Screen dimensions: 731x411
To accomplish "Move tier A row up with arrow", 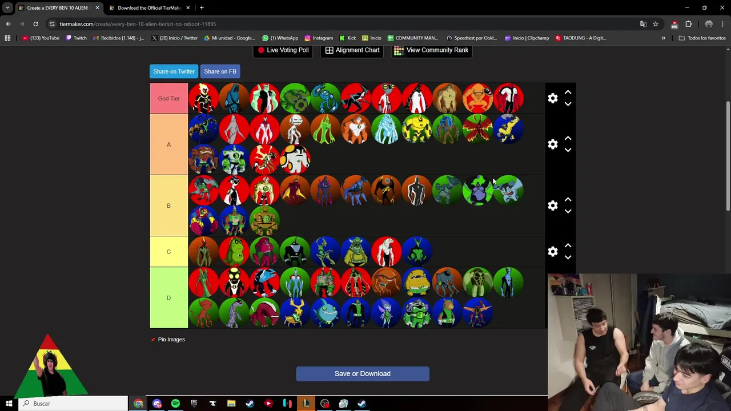I will (x=568, y=138).
